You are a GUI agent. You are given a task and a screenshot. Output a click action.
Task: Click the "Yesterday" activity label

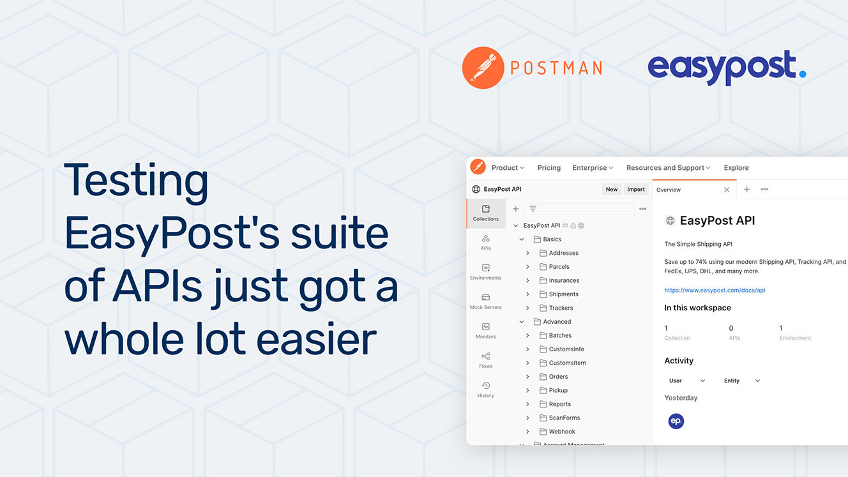click(x=681, y=398)
